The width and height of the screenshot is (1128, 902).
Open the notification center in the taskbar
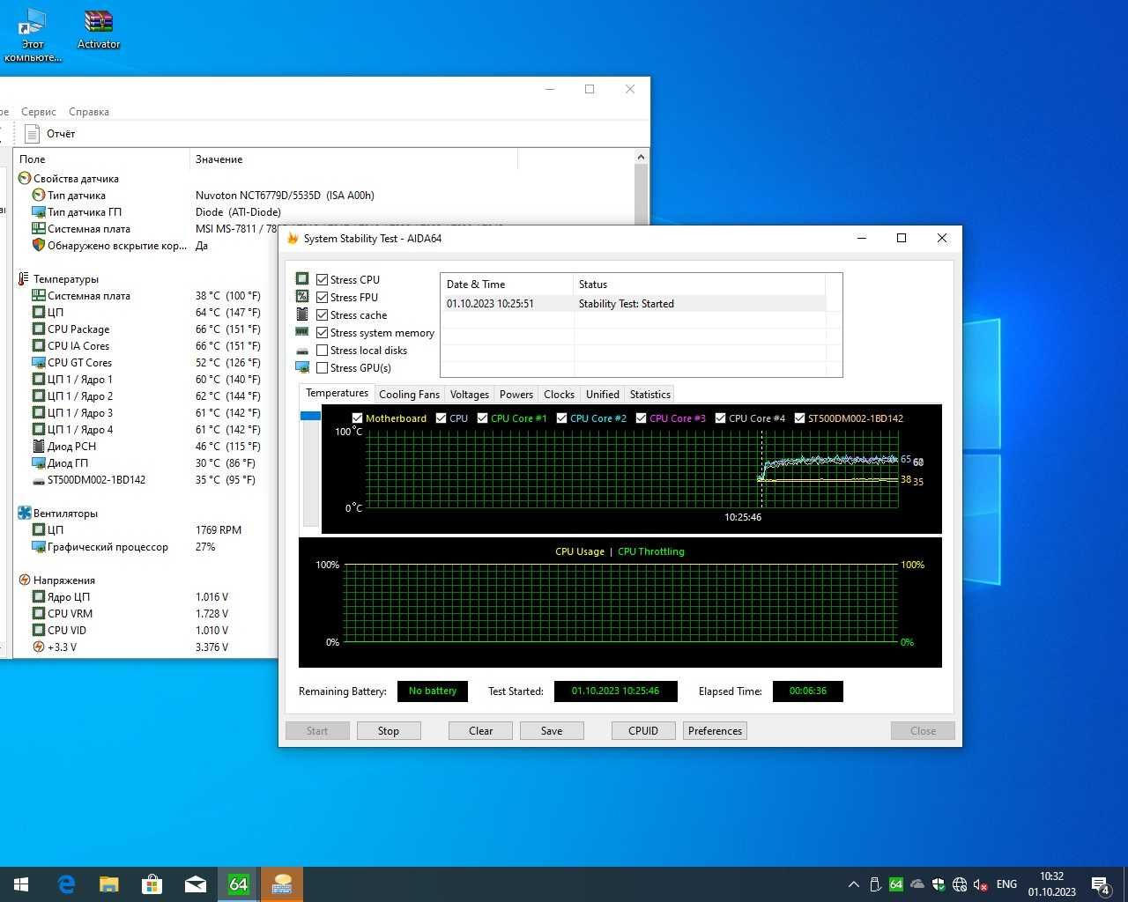click(1101, 884)
